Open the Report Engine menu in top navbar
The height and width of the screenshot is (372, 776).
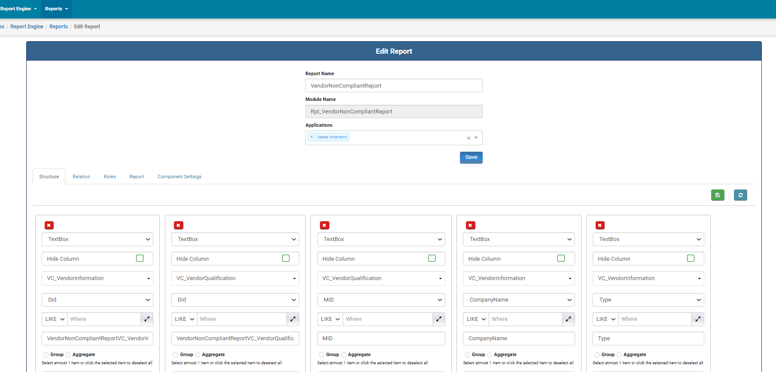(18, 9)
